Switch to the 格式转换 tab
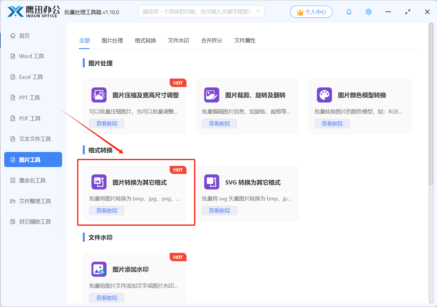The height and width of the screenshot is (307, 437). pyautogui.click(x=146, y=40)
